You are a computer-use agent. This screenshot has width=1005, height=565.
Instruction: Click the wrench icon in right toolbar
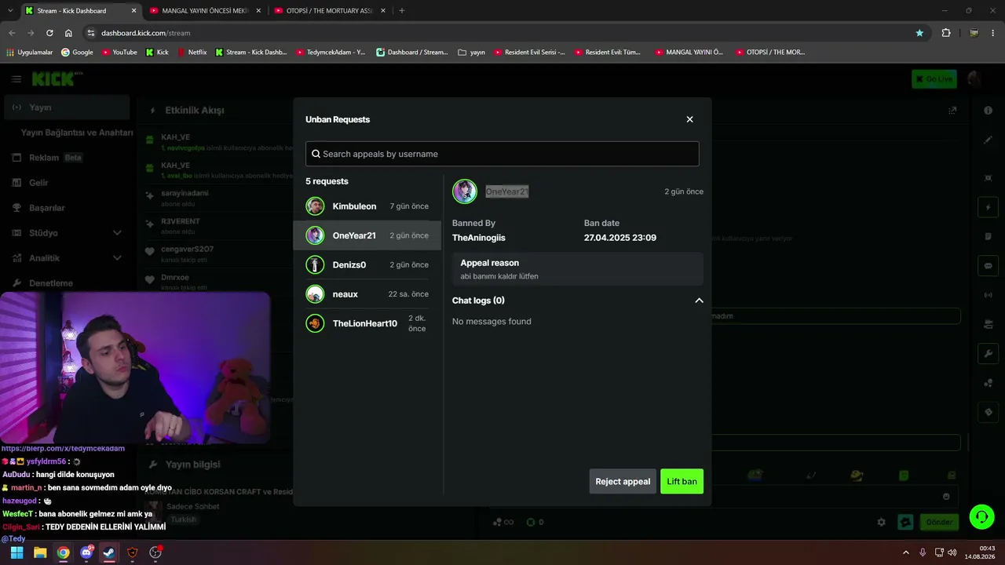(988, 354)
